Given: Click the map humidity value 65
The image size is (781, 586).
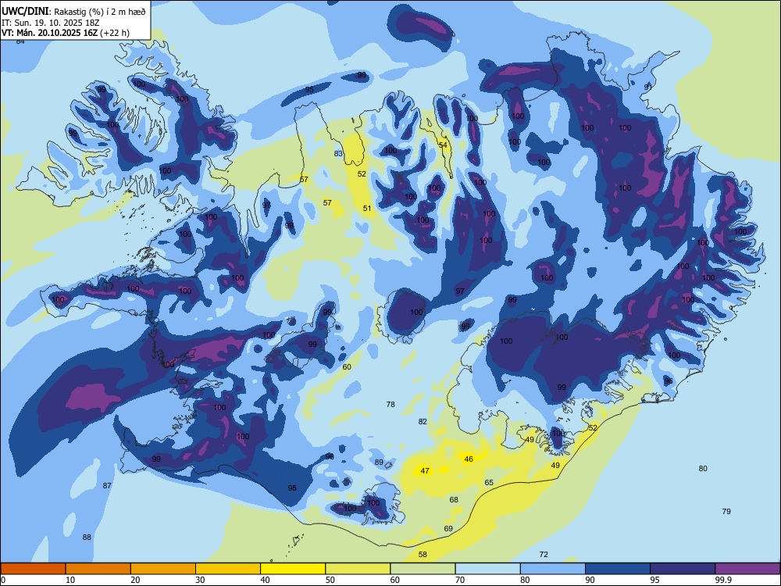Looking at the screenshot, I should tap(489, 482).
